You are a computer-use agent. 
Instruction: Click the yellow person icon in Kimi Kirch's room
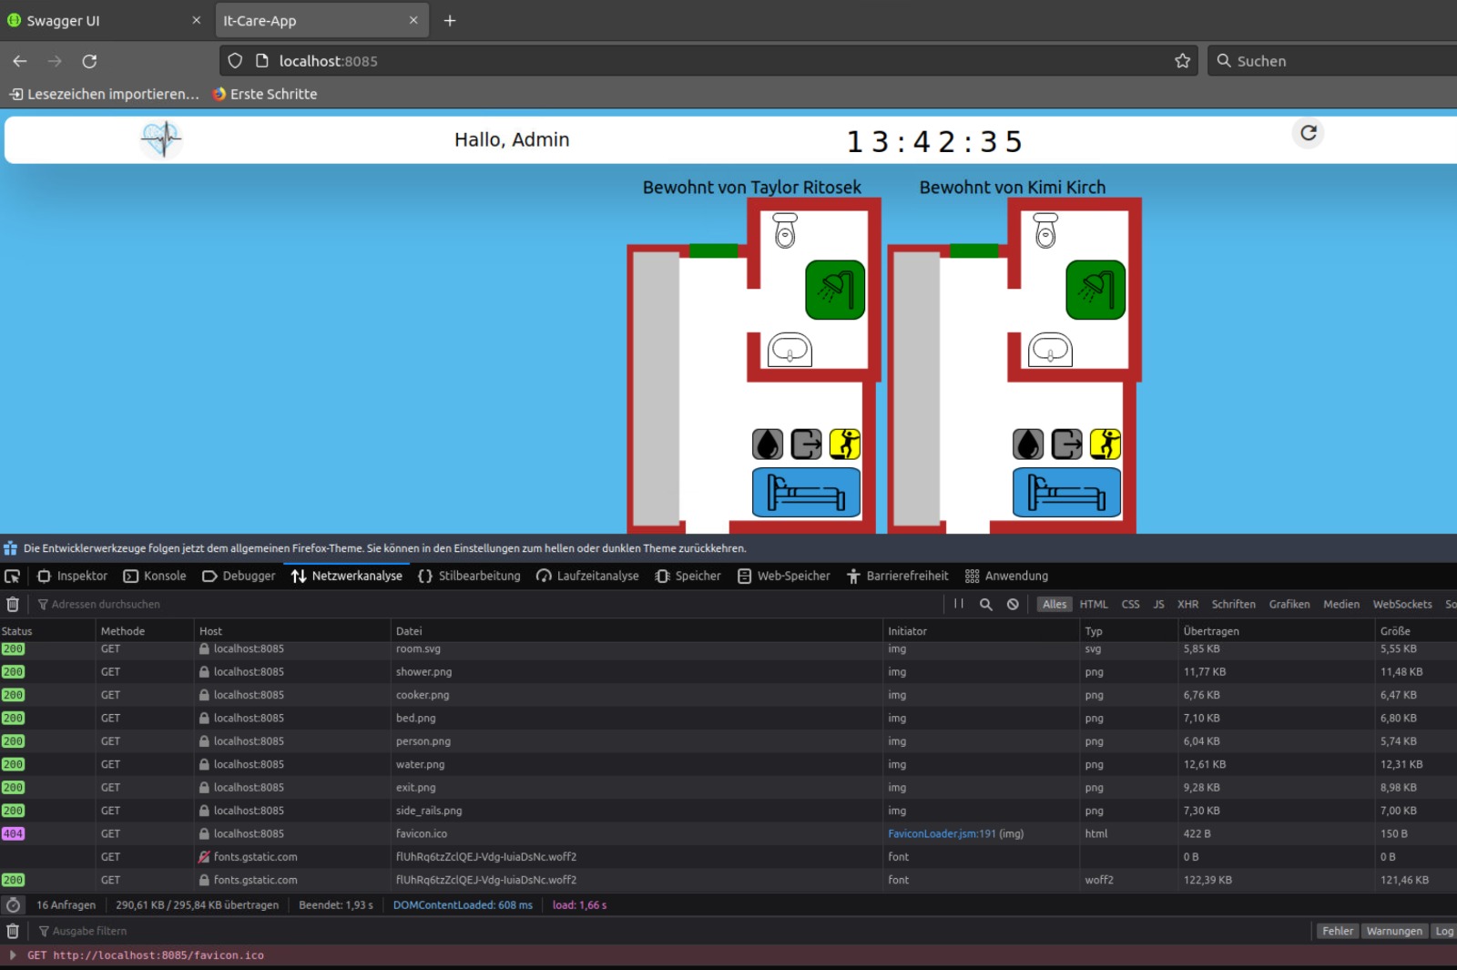(x=1105, y=444)
